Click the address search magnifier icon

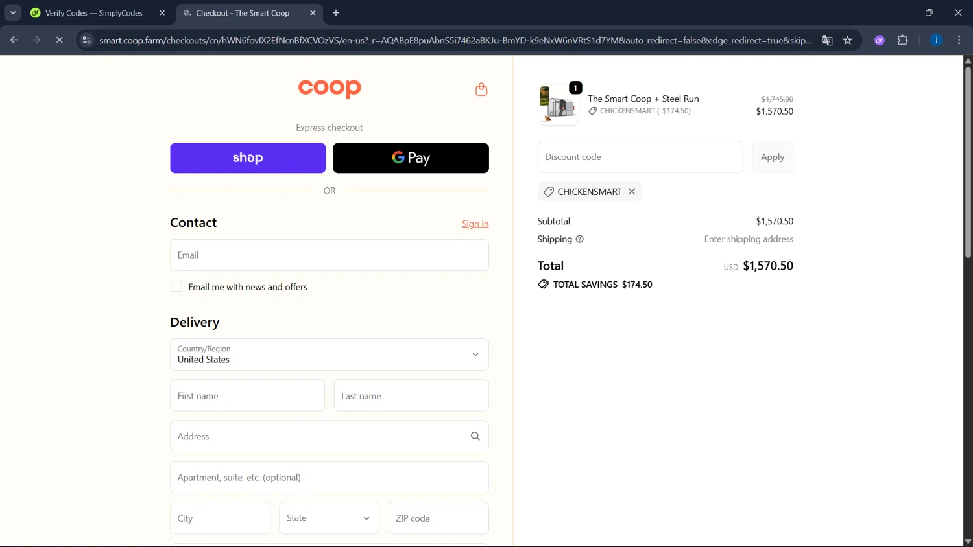[475, 436]
